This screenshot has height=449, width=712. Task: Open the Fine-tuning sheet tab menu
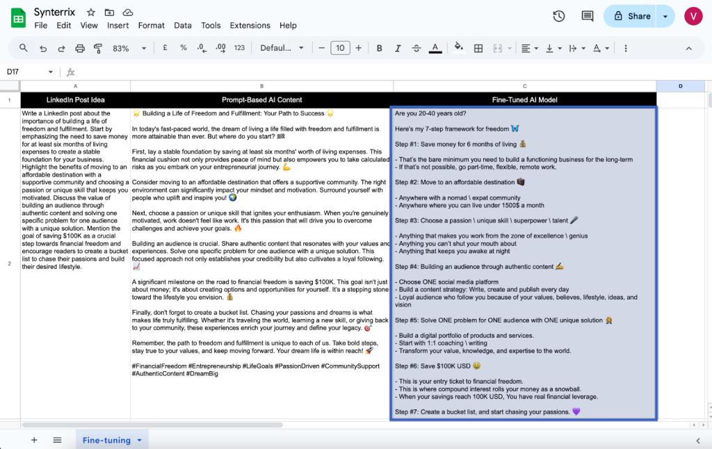point(139,440)
